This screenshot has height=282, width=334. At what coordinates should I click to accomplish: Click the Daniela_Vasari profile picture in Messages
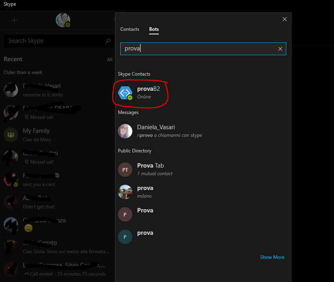point(125,131)
